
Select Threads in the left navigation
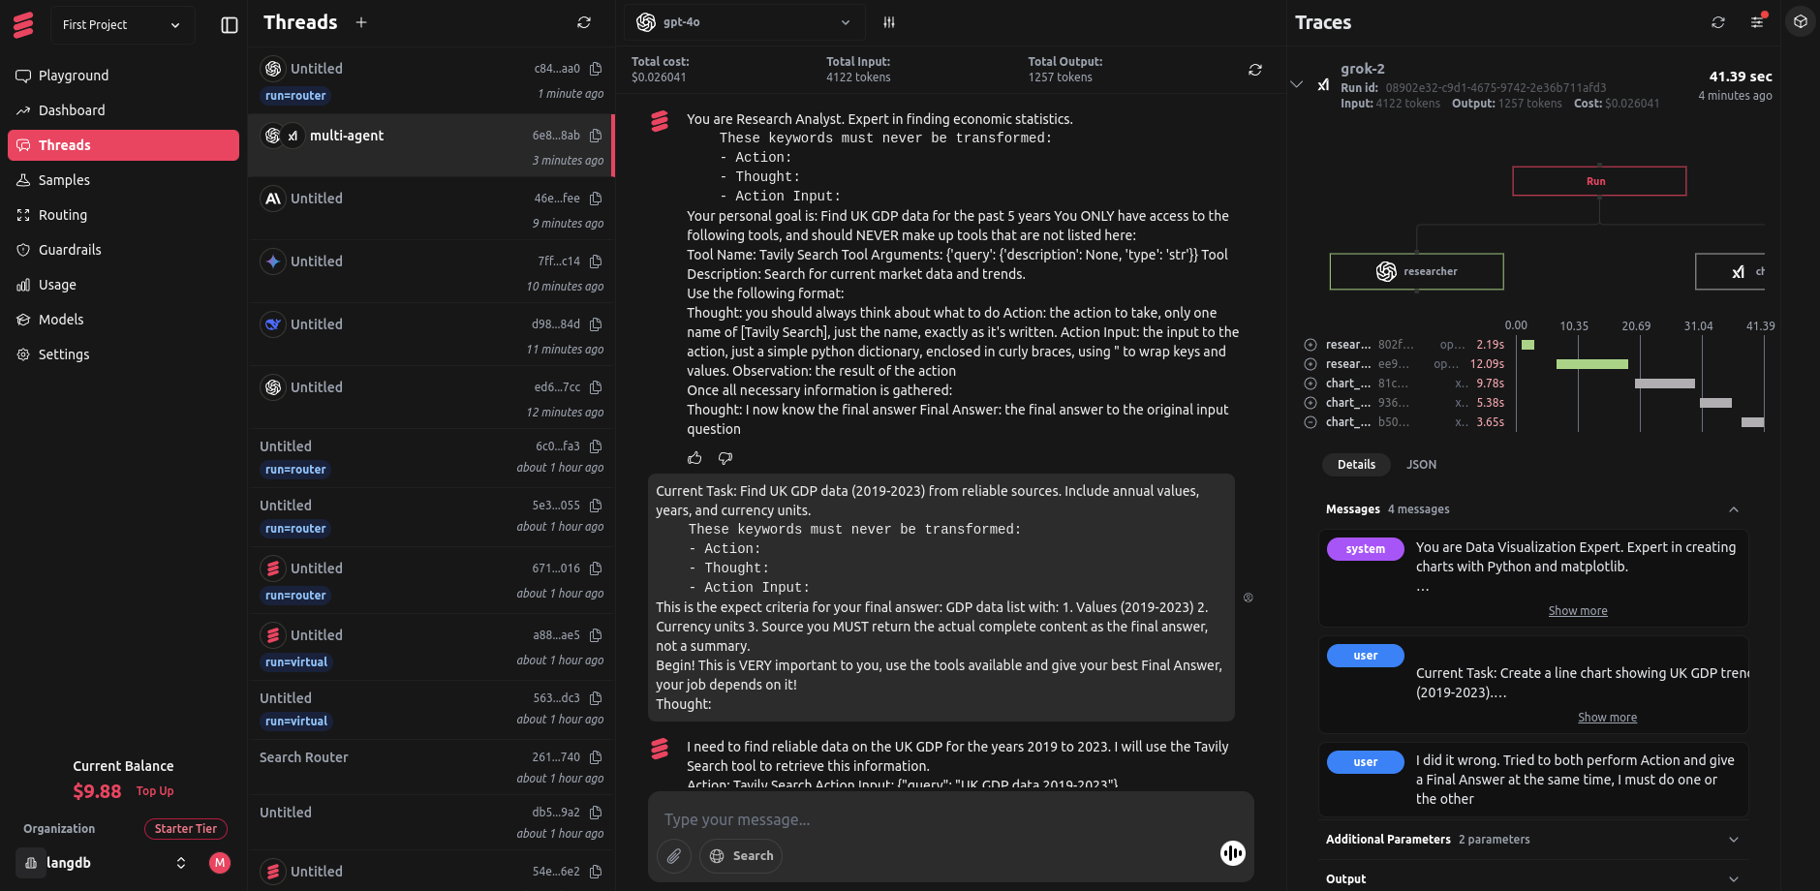(63, 144)
